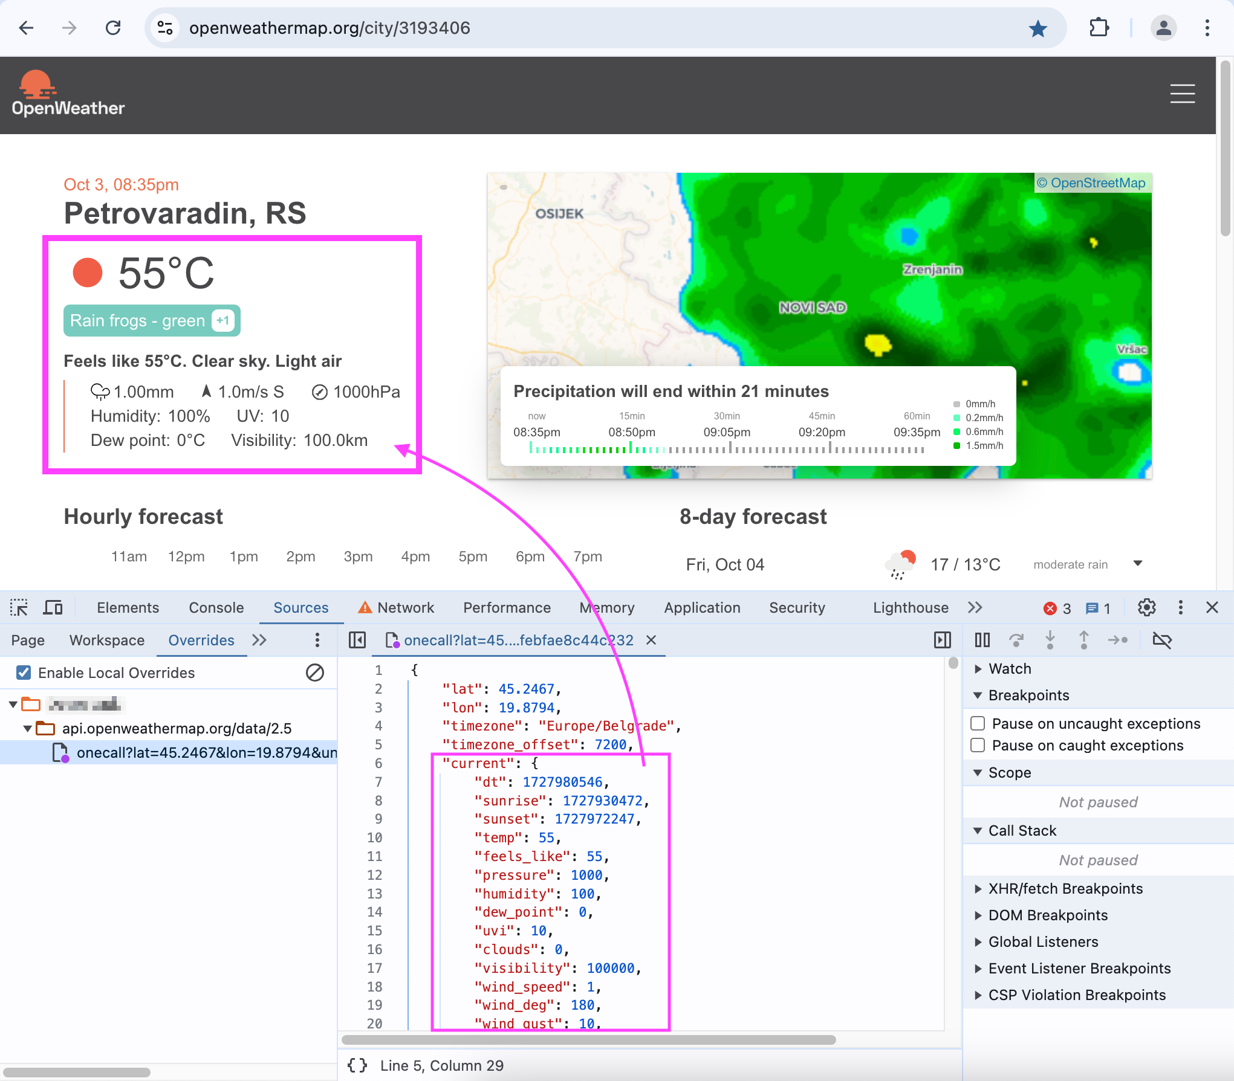Open Chrome three-dot menu

(x=1207, y=28)
